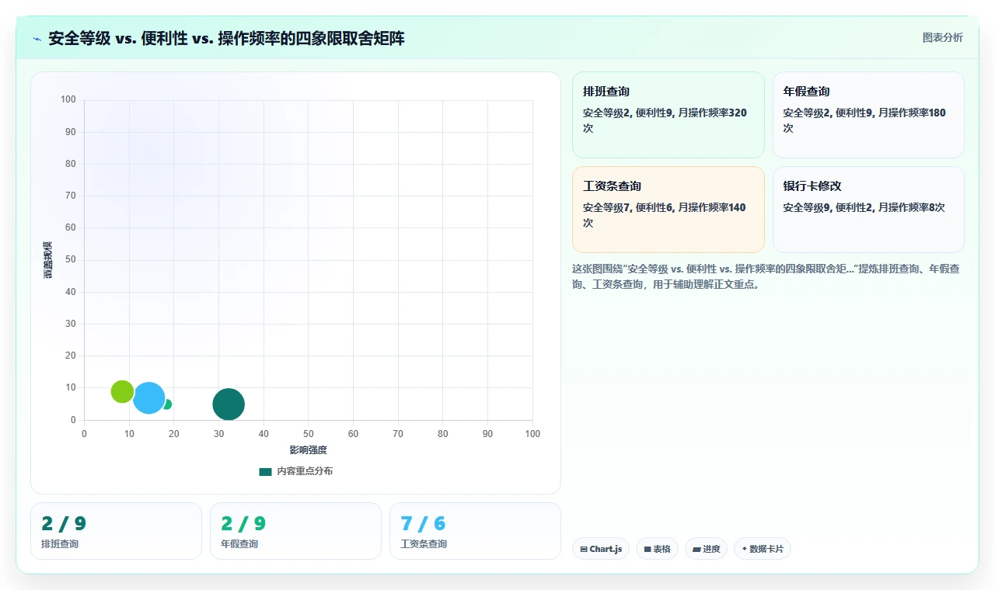Viewport: 995px width, 590px height.
Task: Toggle the 内容重点分布 legend entry
Action: click(295, 471)
